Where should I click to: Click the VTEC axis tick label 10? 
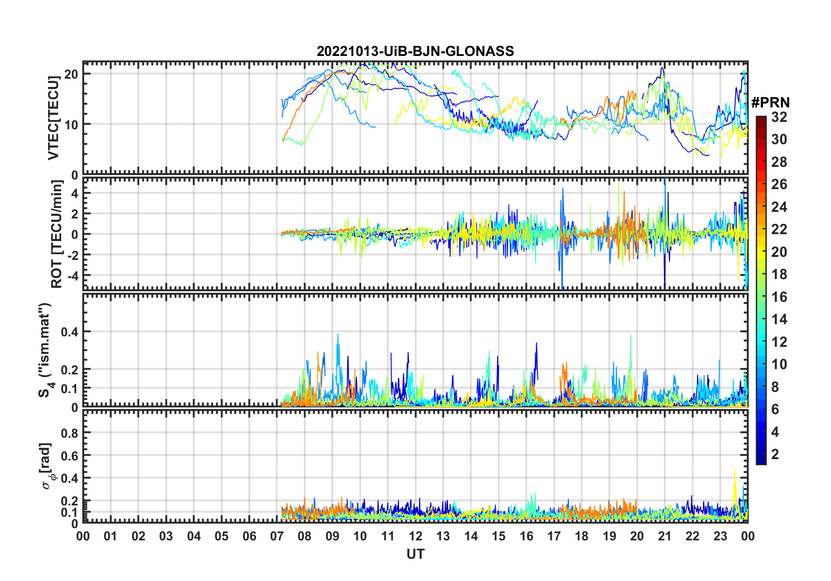71,125
